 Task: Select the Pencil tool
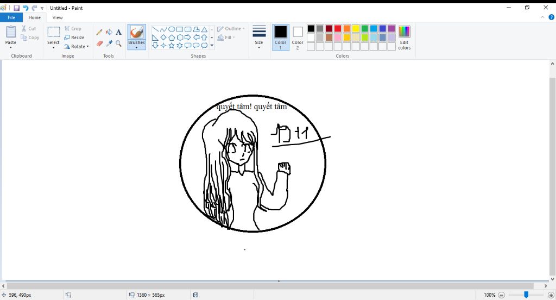click(99, 32)
